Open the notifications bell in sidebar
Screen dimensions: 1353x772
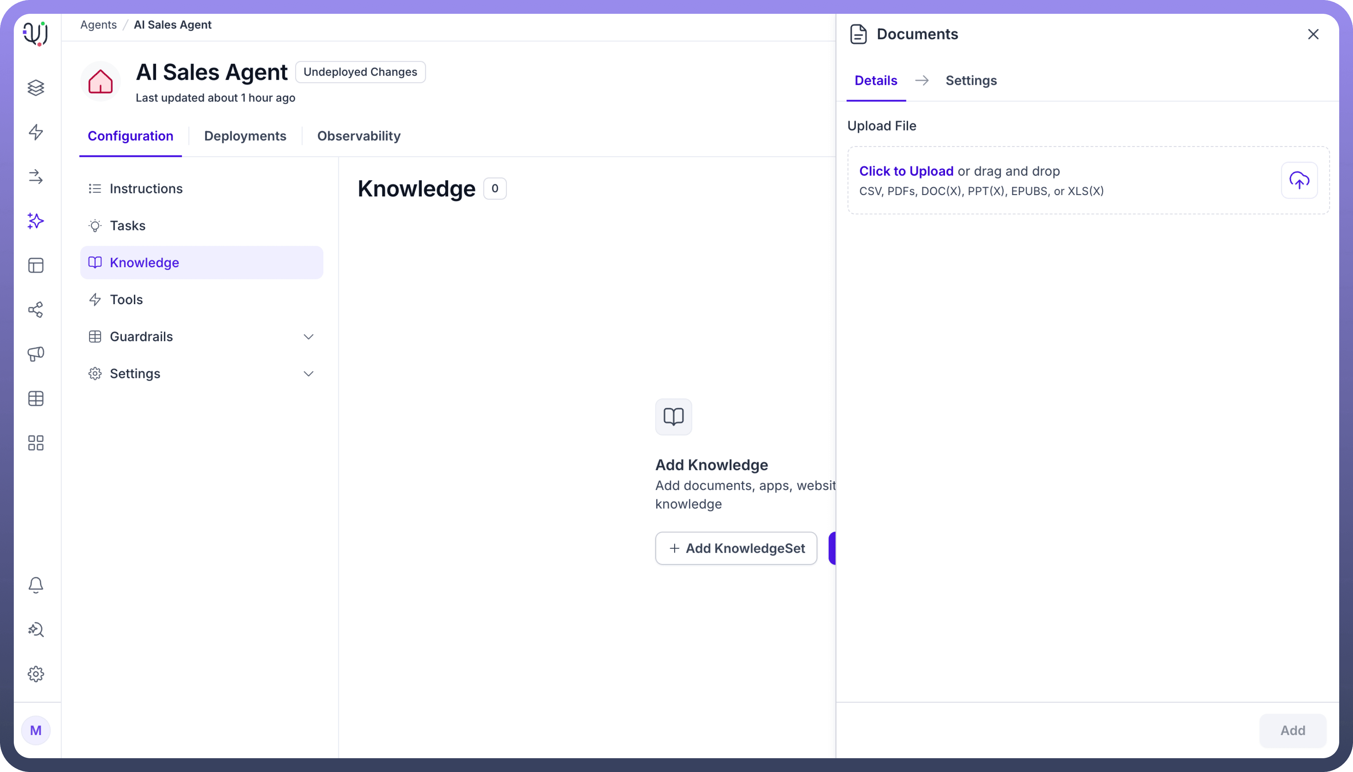coord(36,585)
